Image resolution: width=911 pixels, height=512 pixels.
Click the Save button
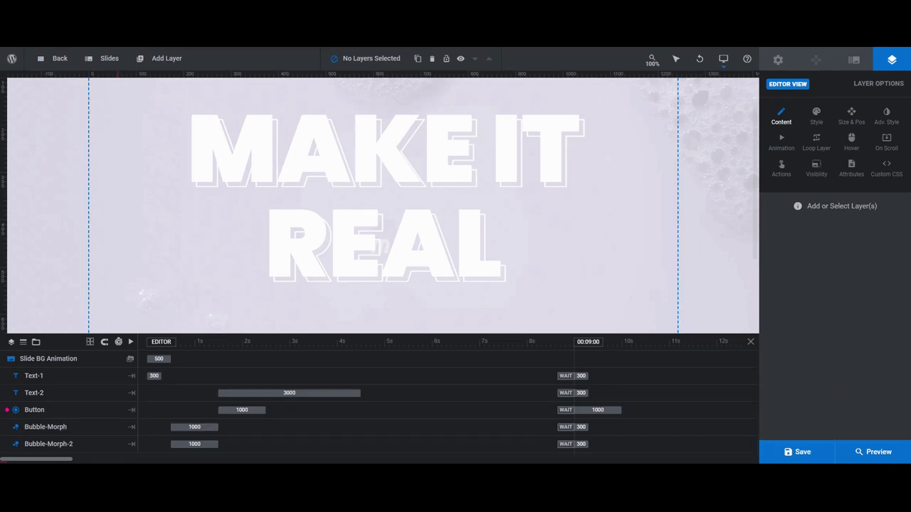[x=797, y=452]
